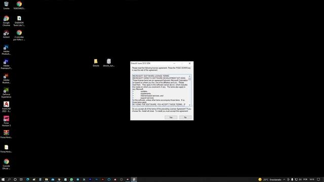Viewport: 324px width, 182px height.
Task: Click the POR language indicator
Action: [305, 179]
